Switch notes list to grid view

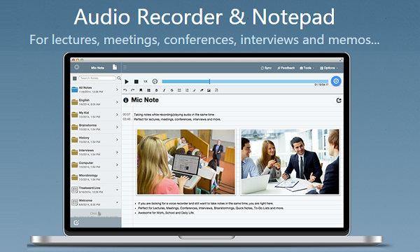(75, 78)
